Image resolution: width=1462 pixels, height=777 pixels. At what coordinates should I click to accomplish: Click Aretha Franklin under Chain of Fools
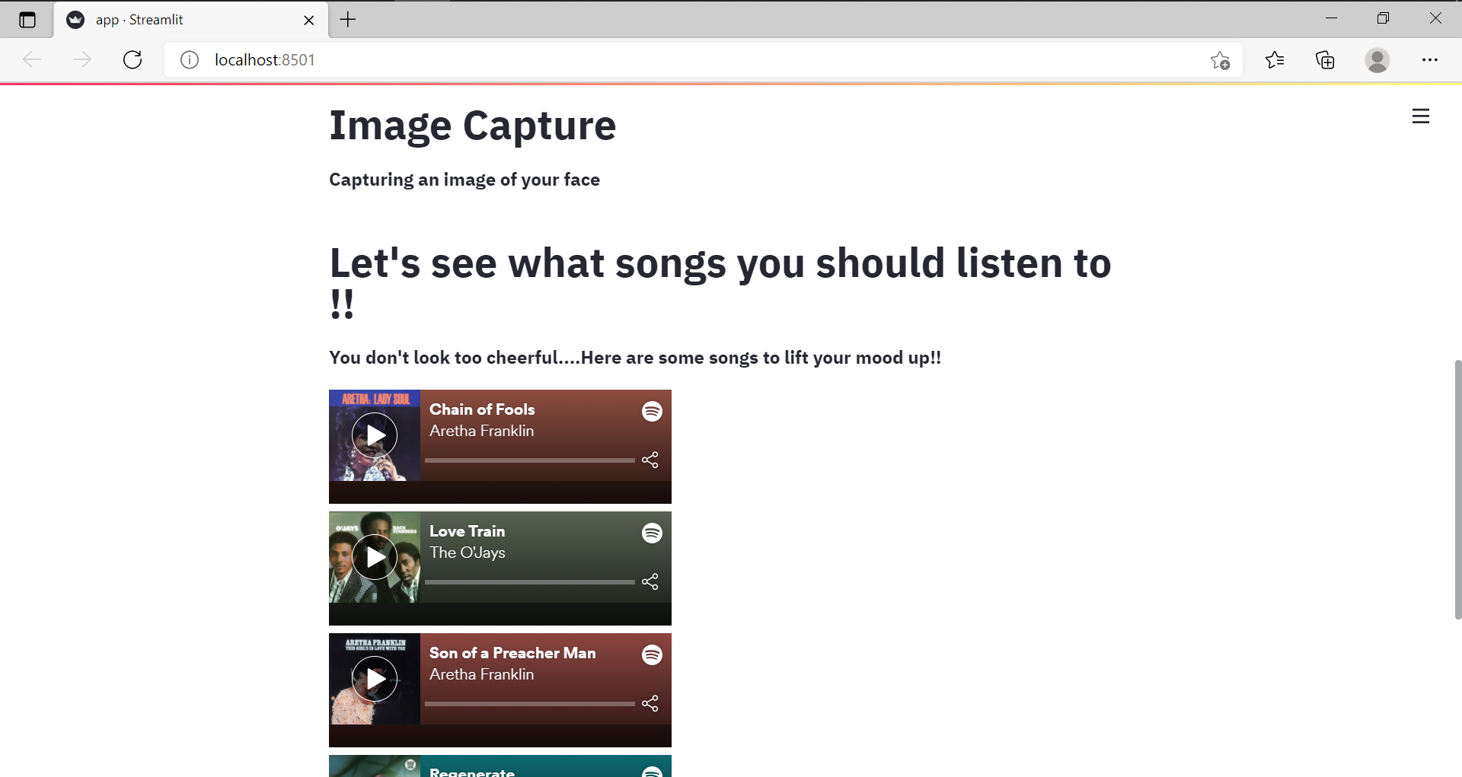pos(481,431)
